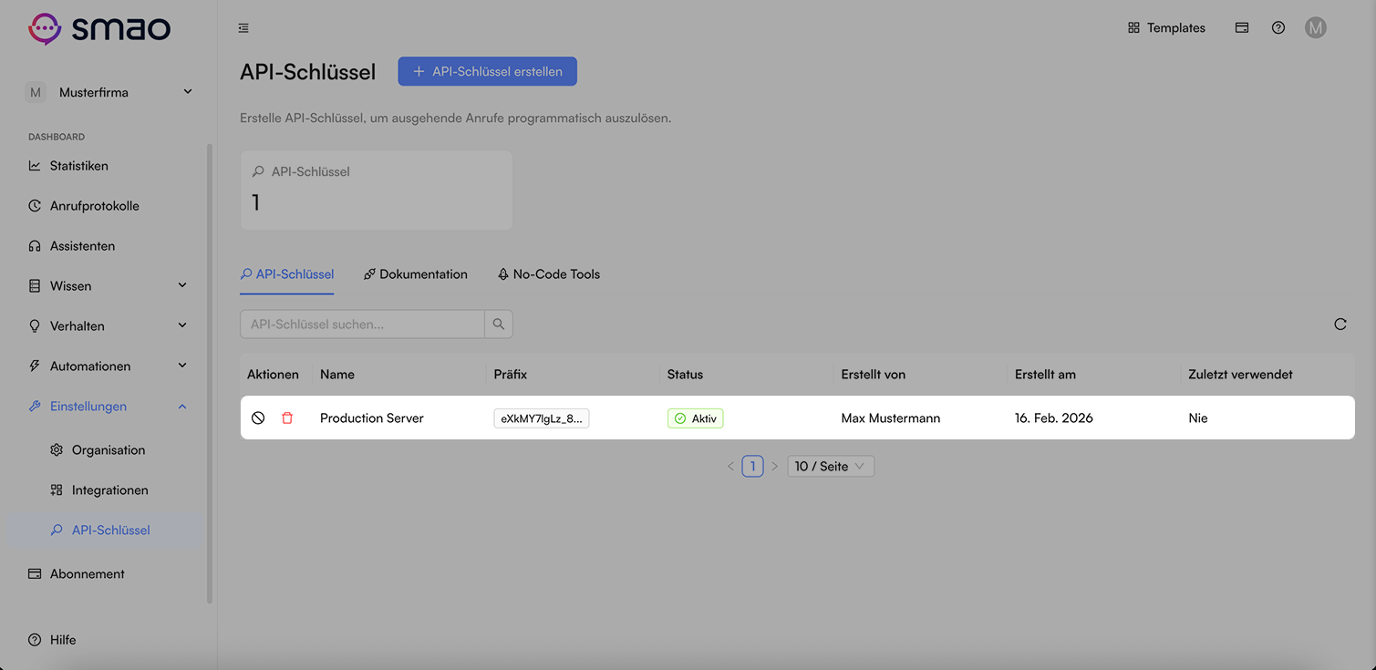1376x670 pixels.
Task: Click the Name column header
Action: click(337, 375)
